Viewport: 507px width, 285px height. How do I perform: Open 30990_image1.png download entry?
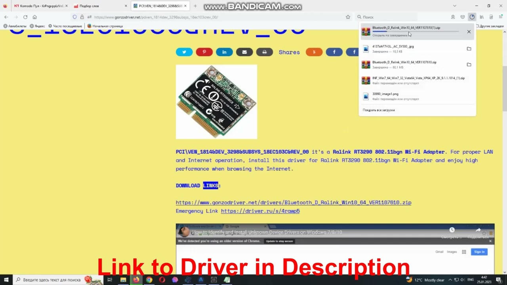pos(417,96)
